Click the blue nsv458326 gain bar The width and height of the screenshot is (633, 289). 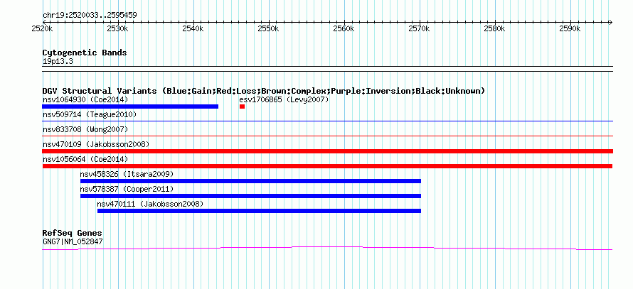[x=250, y=181]
